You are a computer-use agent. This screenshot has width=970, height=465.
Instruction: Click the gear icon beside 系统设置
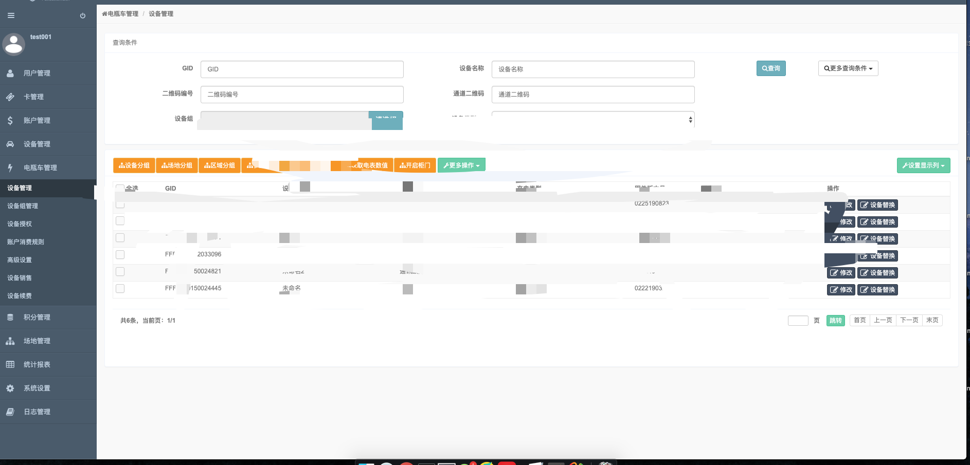[x=10, y=388]
